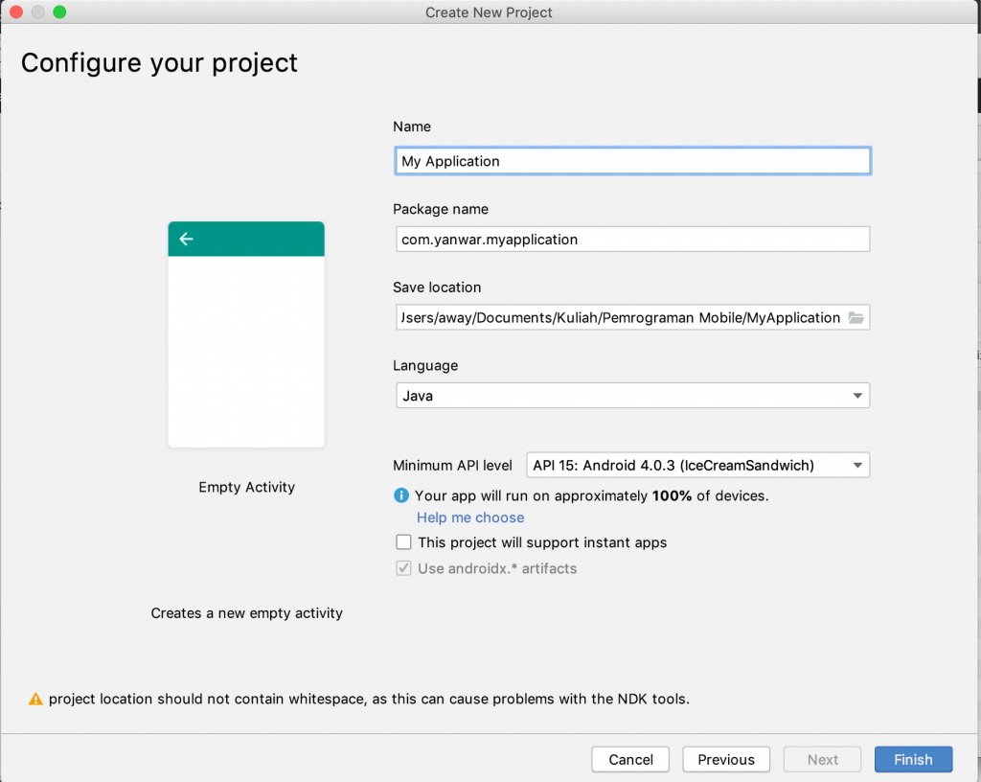Enable the instant apps support checkbox
Viewport: 981px width, 782px height.
click(x=403, y=542)
